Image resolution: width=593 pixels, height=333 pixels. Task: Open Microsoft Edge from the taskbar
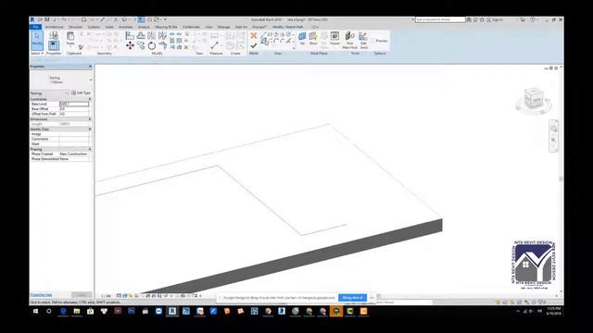63,311
